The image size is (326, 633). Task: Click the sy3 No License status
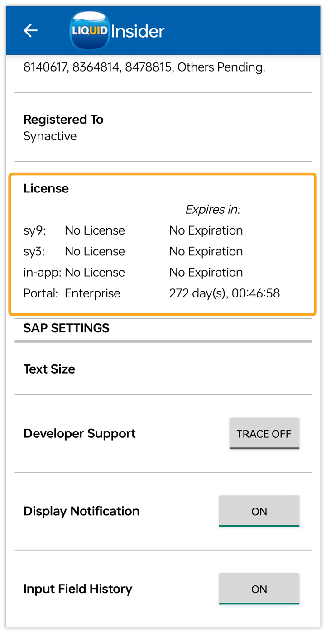tap(95, 251)
